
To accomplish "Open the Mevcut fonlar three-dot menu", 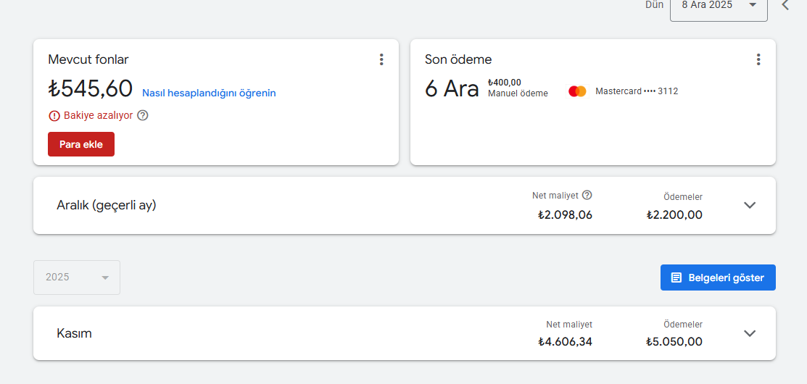I will [x=381, y=59].
